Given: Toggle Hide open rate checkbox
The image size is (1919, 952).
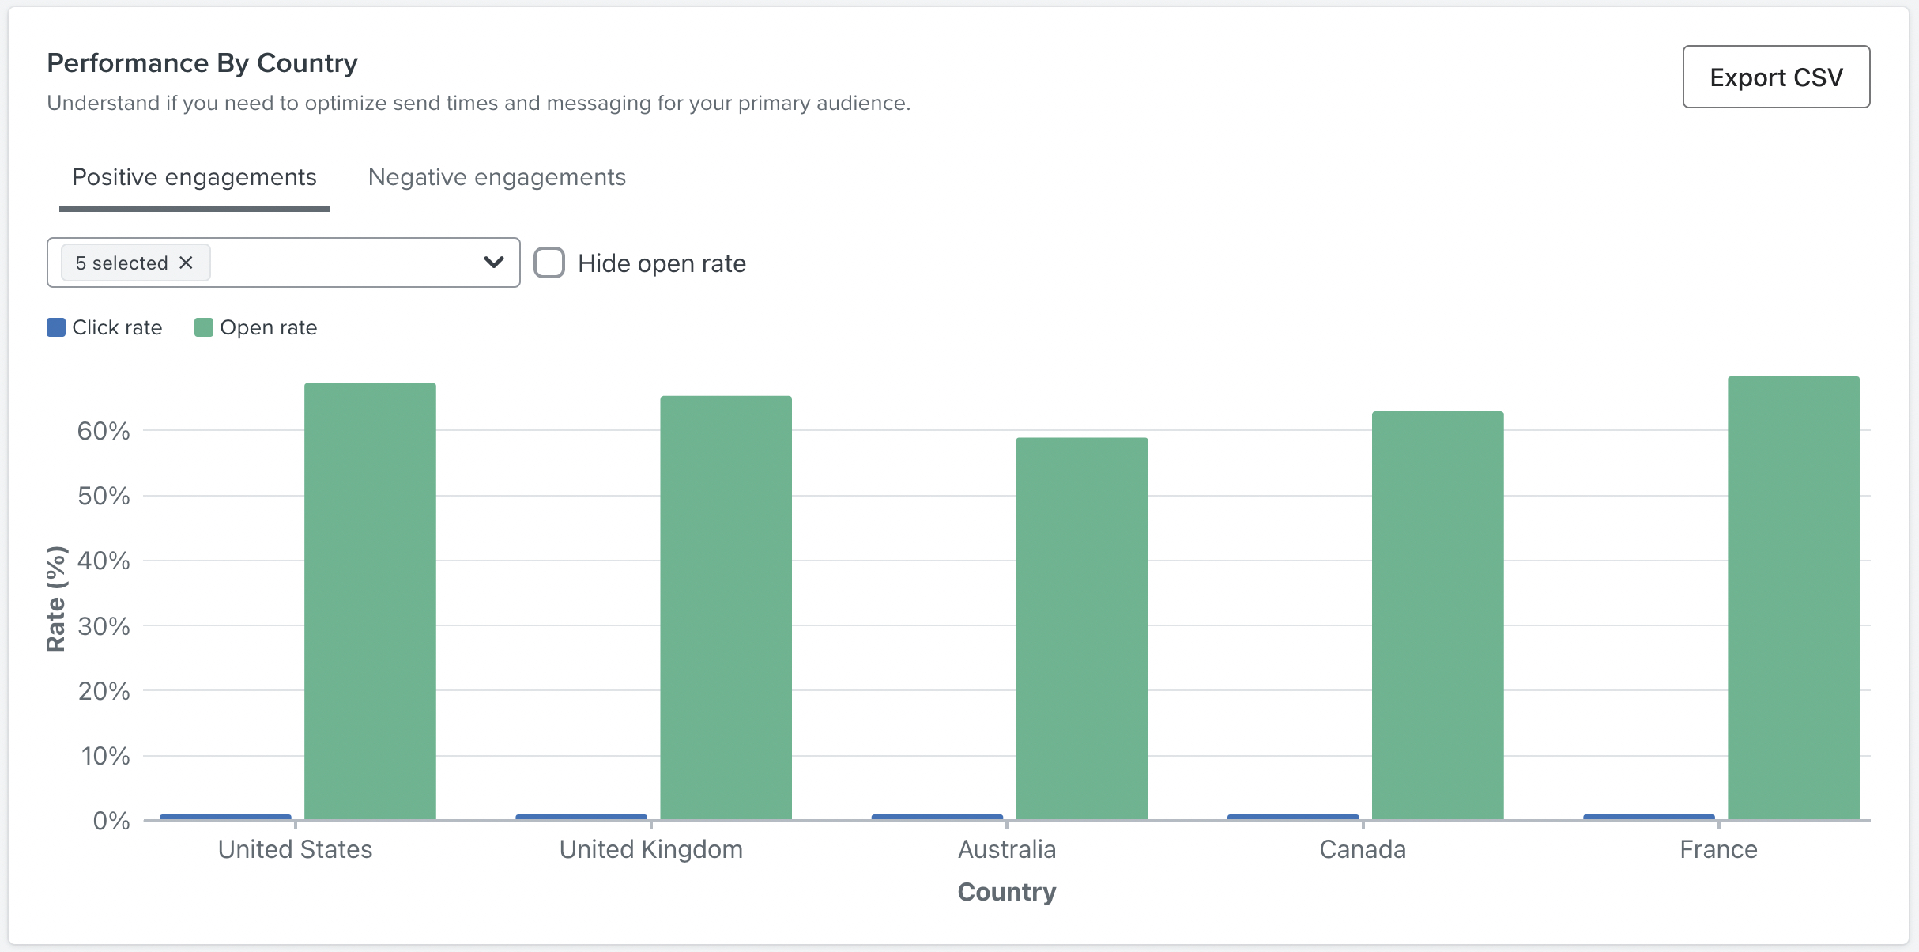Looking at the screenshot, I should click(549, 262).
